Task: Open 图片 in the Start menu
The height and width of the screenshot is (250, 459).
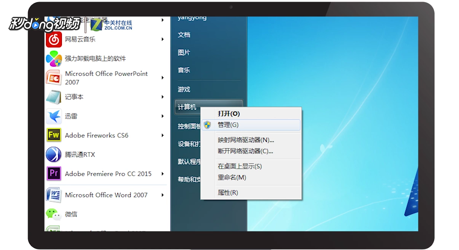Action: pyautogui.click(x=184, y=53)
